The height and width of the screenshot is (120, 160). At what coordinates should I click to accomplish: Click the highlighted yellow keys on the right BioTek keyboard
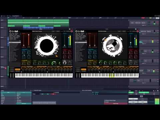112,75
